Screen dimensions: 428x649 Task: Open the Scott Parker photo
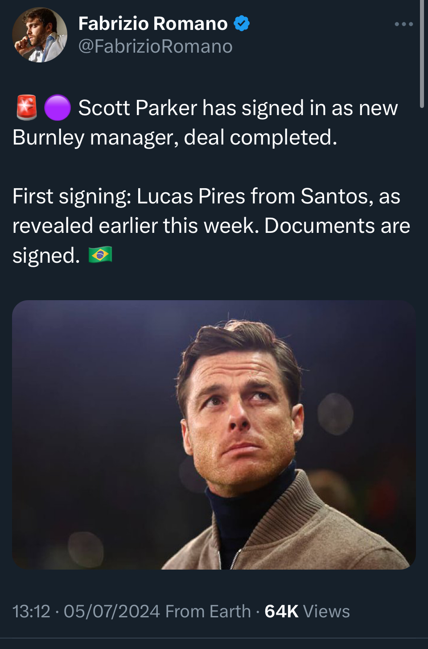[x=214, y=435]
